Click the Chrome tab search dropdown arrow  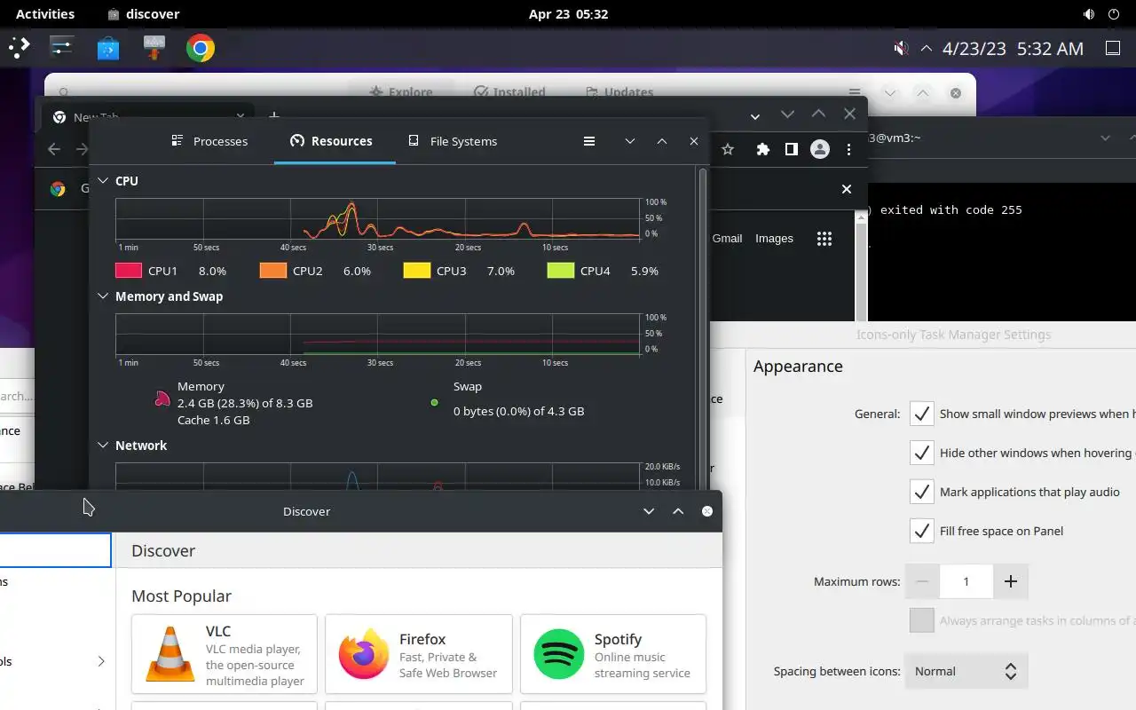(x=755, y=116)
